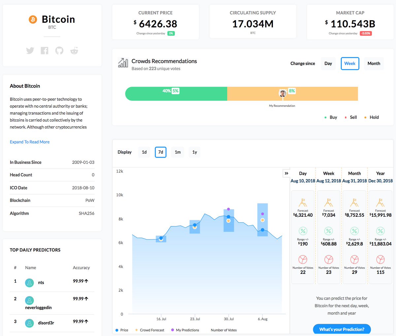Click the green Buy segment of recommendation bar
This screenshot has height=336, width=396.
176,94
